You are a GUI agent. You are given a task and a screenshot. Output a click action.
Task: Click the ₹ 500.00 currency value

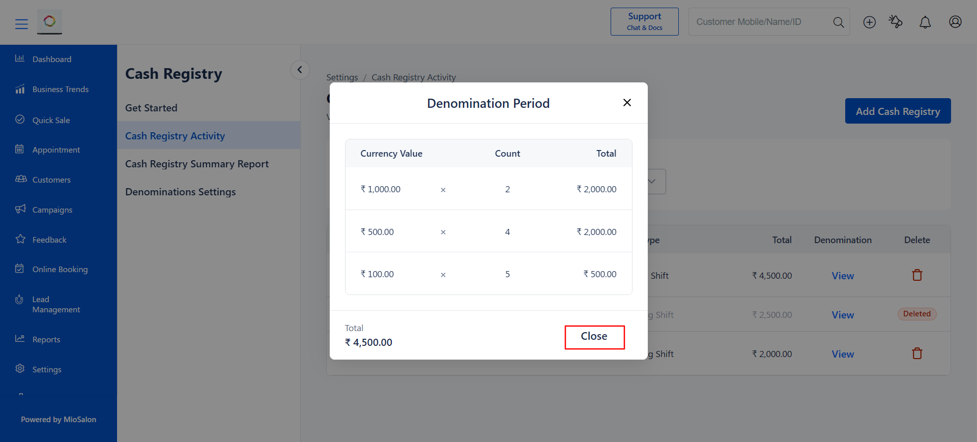point(377,232)
